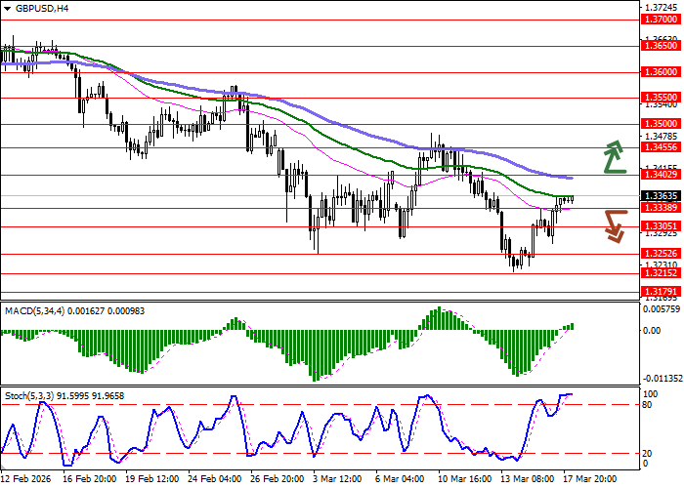Click the Stochastic 20 level scale label
Screen dimensions: 684x488
[647, 454]
